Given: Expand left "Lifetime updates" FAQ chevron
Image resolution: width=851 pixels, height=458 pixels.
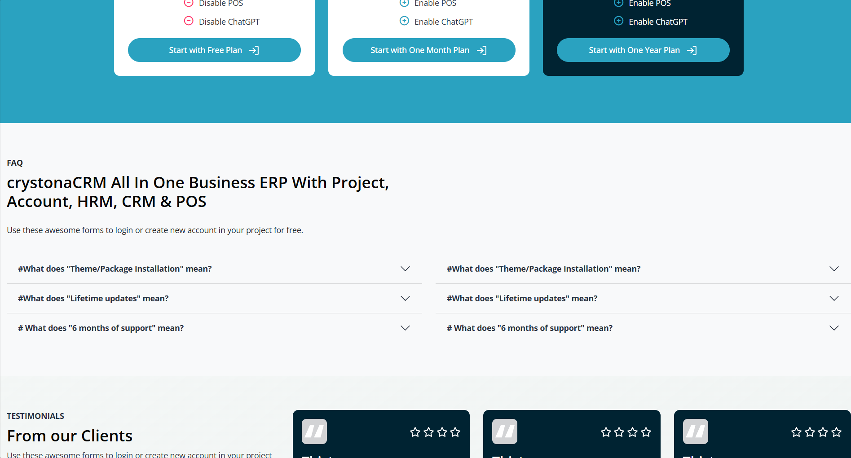Looking at the screenshot, I should point(405,298).
